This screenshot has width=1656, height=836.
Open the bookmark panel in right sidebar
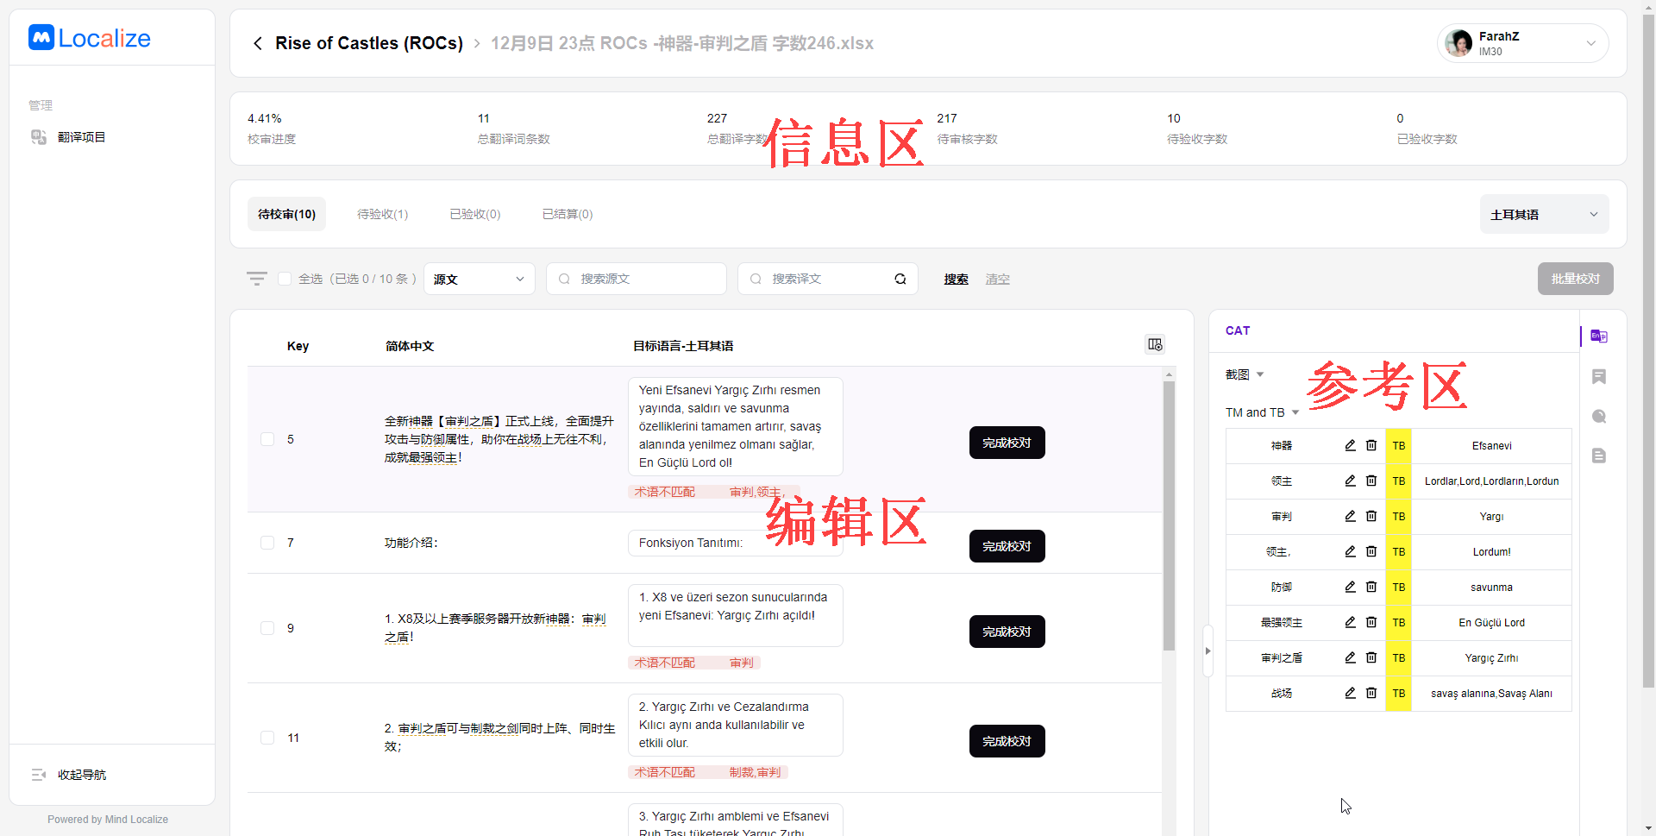tap(1598, 376)
